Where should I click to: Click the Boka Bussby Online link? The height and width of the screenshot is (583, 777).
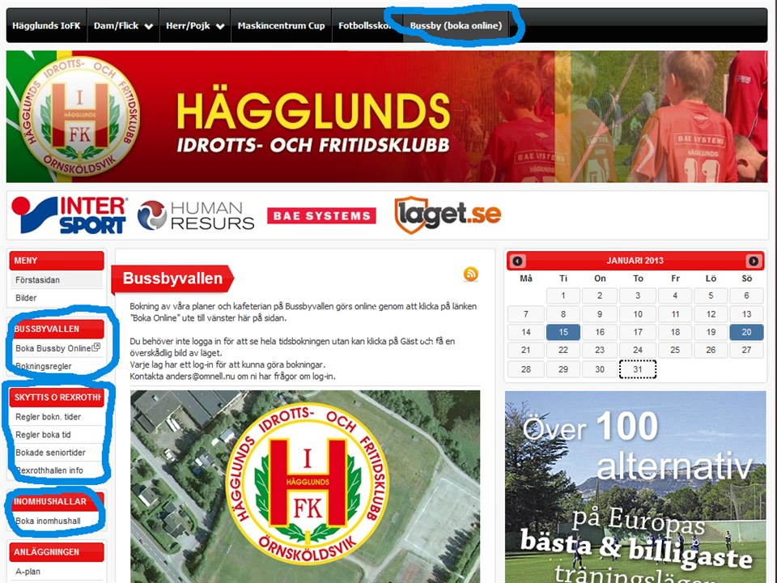[53, 348]
